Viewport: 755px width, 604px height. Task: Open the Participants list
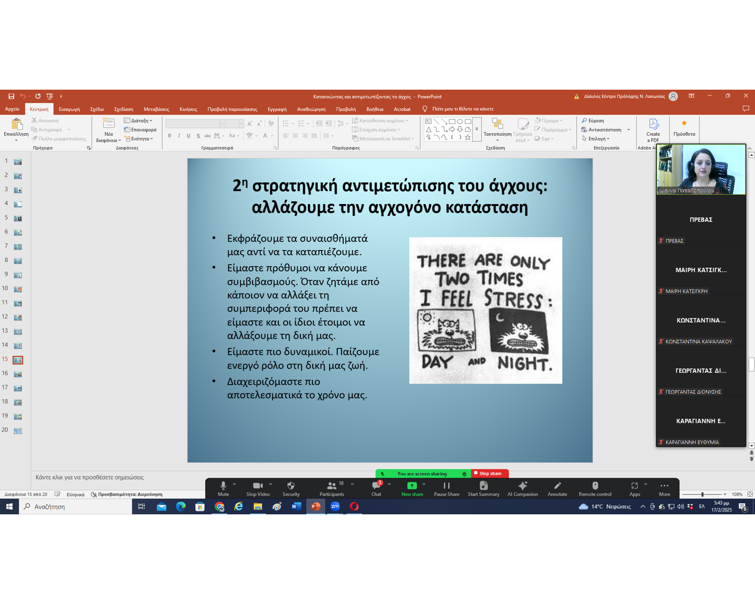(x=331, y=486)
